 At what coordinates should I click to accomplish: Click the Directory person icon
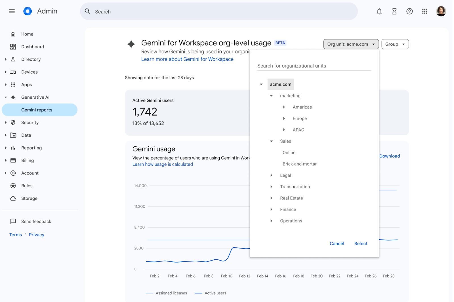(x=13, y=59)
